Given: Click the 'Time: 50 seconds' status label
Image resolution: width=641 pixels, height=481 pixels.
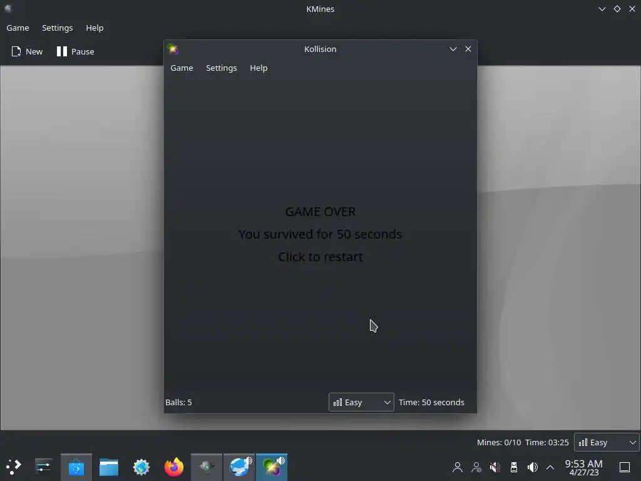Looking at the screenshot, I should point(431,403).
